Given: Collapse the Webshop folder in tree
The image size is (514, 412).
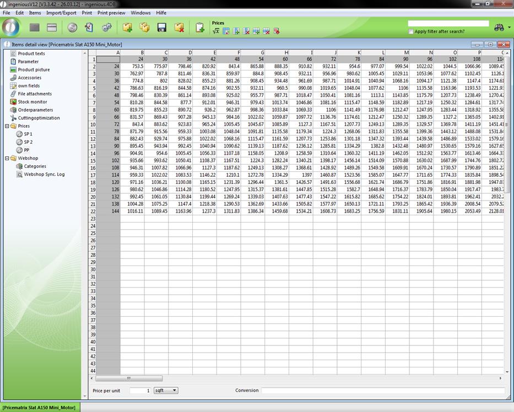Looking at the screenshot, I should coord(7,158).
